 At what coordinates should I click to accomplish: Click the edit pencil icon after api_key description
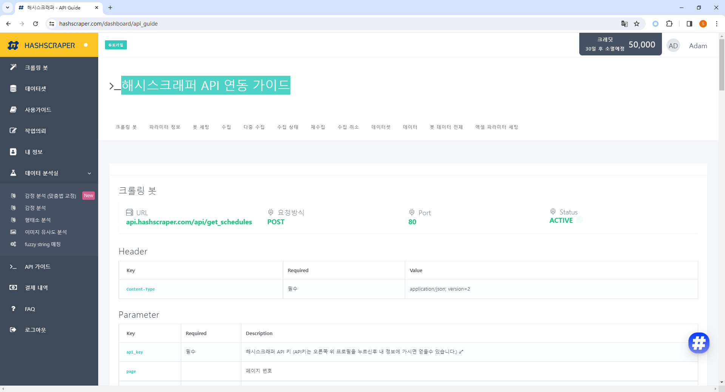click(x=461, y=352)
